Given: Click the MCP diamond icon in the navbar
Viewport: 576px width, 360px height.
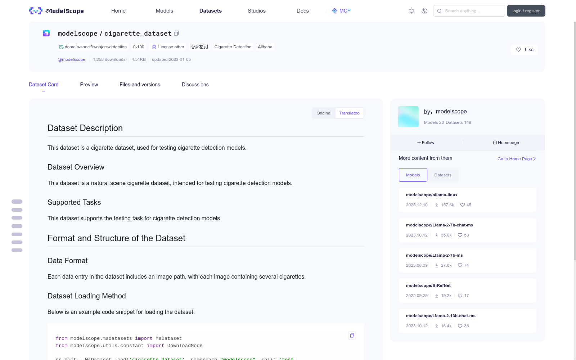Looking at the screenshot, I should (334, 11).
